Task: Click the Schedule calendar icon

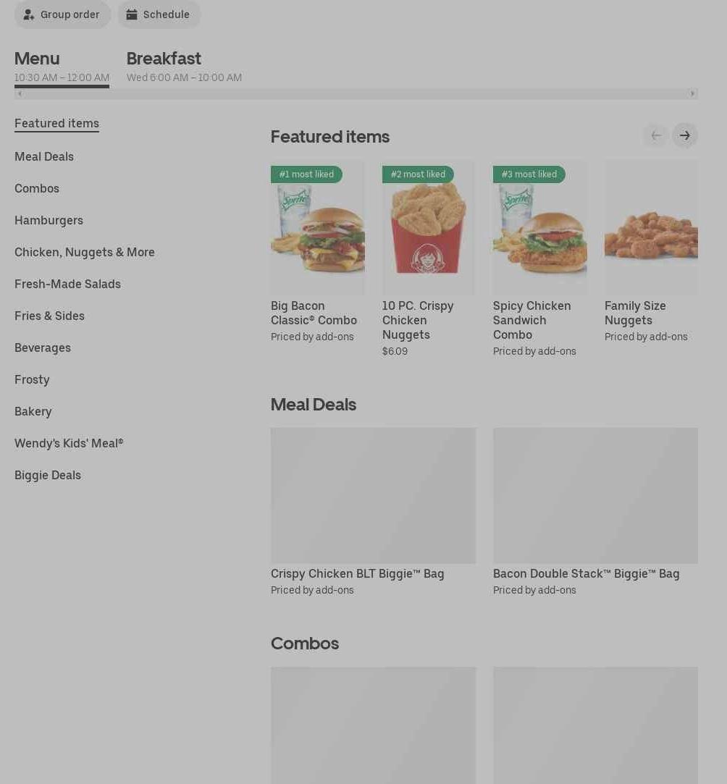Action: click(x=132, y=14)
